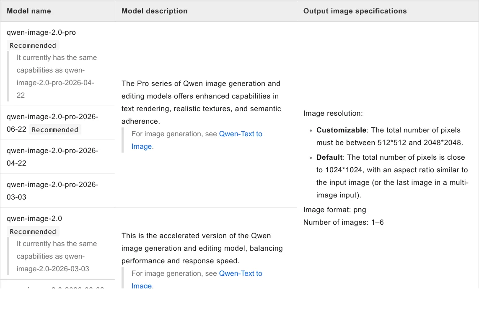
Task: Open the Qwen-Text to Image link in the Pro series description
Action: pos(197,140)
